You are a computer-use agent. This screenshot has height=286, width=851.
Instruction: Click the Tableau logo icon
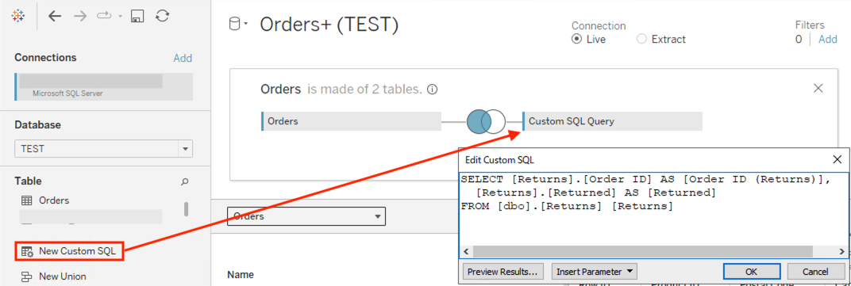(18, 17)
